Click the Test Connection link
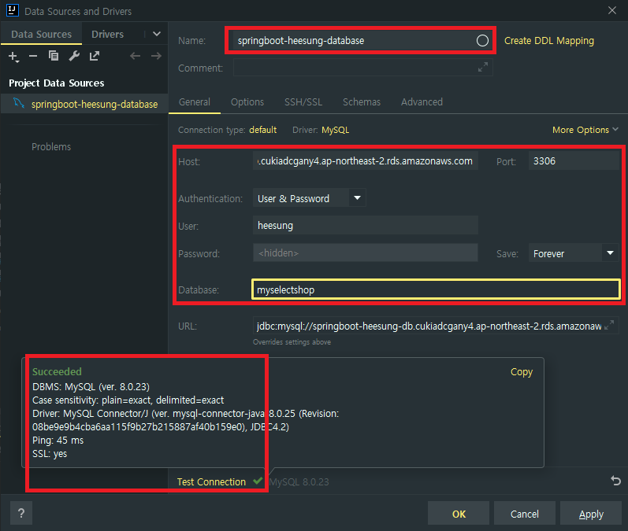Screen dimensions: 628x531 click(x=211, y=481)
